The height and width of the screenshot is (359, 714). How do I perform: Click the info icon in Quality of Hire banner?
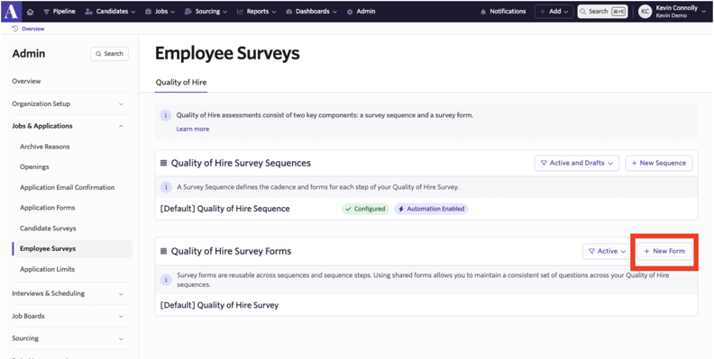(165, 115)
